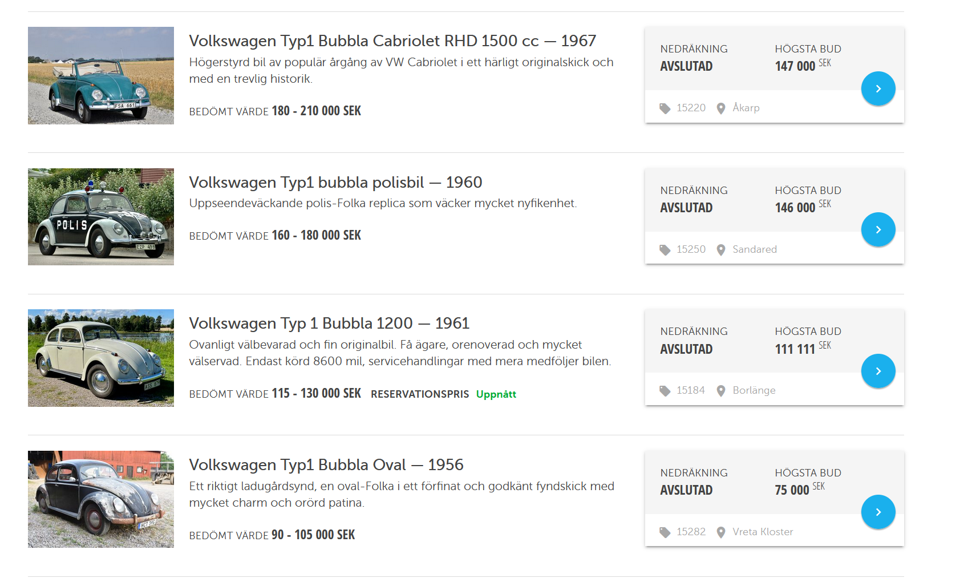
Task: View the cream Bubbla 1200 photo
Action: (101, 358)
